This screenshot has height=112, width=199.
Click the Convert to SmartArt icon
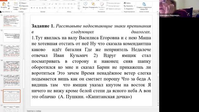79,9
